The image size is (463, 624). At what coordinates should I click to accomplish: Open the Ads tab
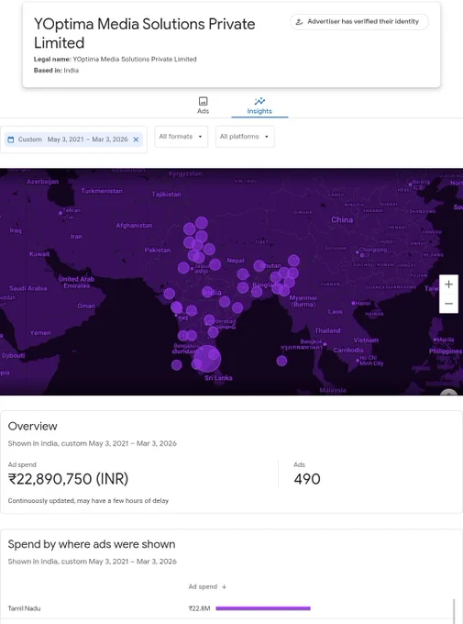tap(203, 106)
